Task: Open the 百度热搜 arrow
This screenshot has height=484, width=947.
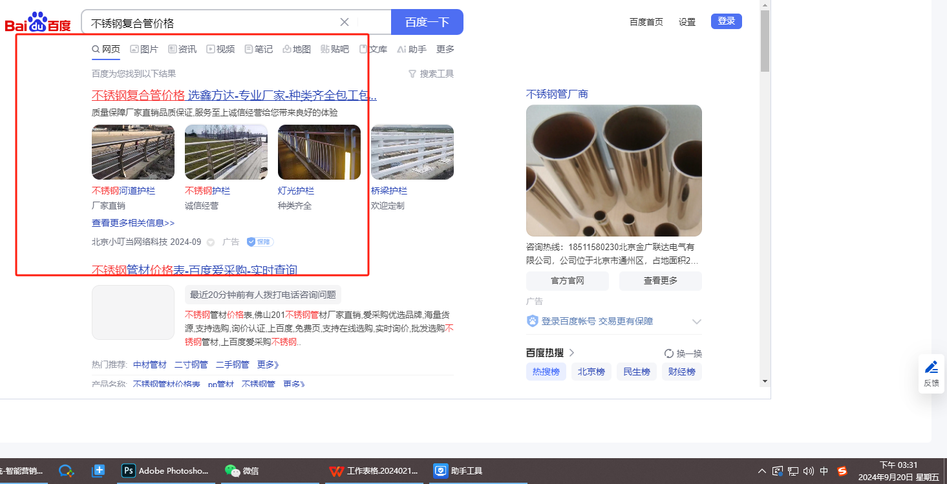Action: click(571, 353)
